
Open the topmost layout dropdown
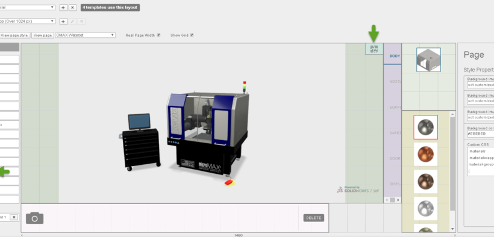pyautogui.click(x=27, y=7)
